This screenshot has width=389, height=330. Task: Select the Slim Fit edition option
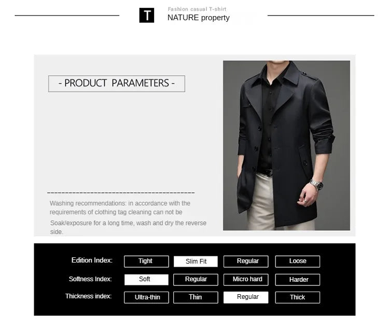click(196, 262)
